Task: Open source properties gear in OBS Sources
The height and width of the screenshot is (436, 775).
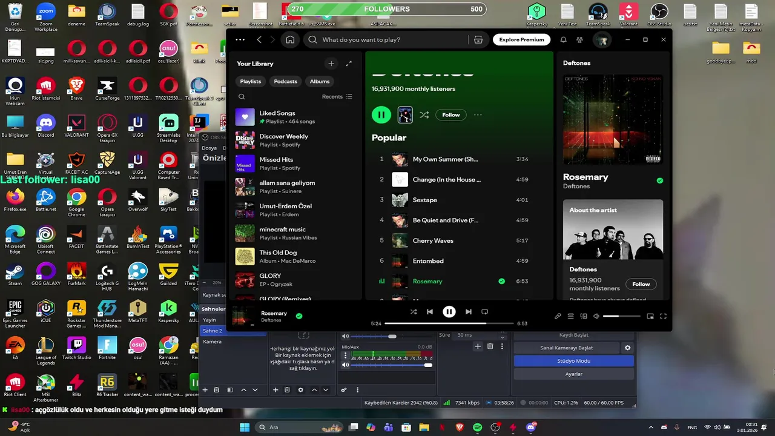Action: coord(300,390)
